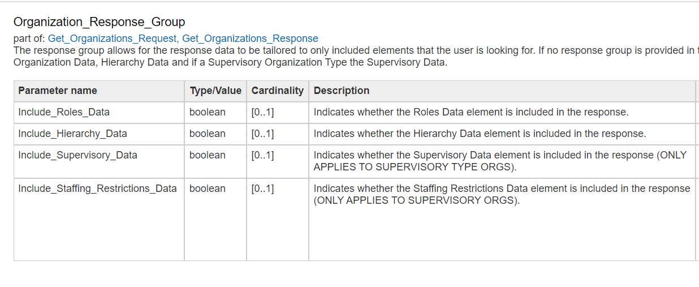The height and width of the screenshot is (287, 699).
Task: Click the Staffing Restrictions Data description text
Action: (x=502, y=194)
